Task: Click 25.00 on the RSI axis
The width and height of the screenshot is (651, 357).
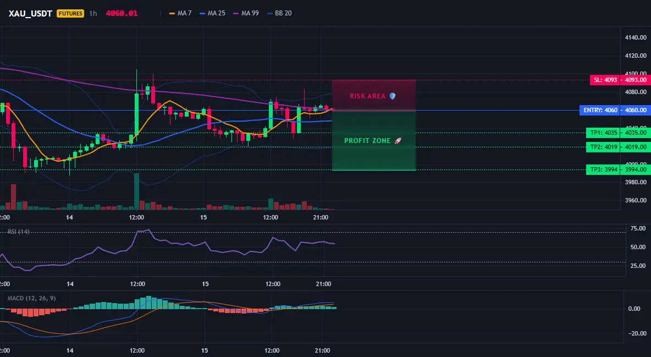Action: click(638, 266)
